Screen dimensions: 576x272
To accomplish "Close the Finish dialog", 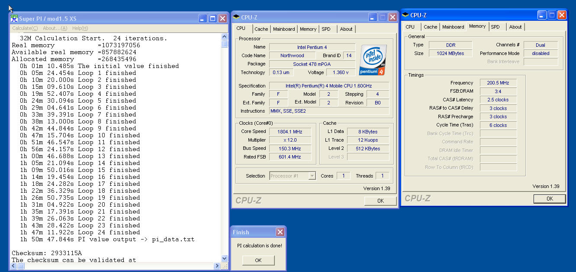I will pyautogui.click(x=280, y=232).
